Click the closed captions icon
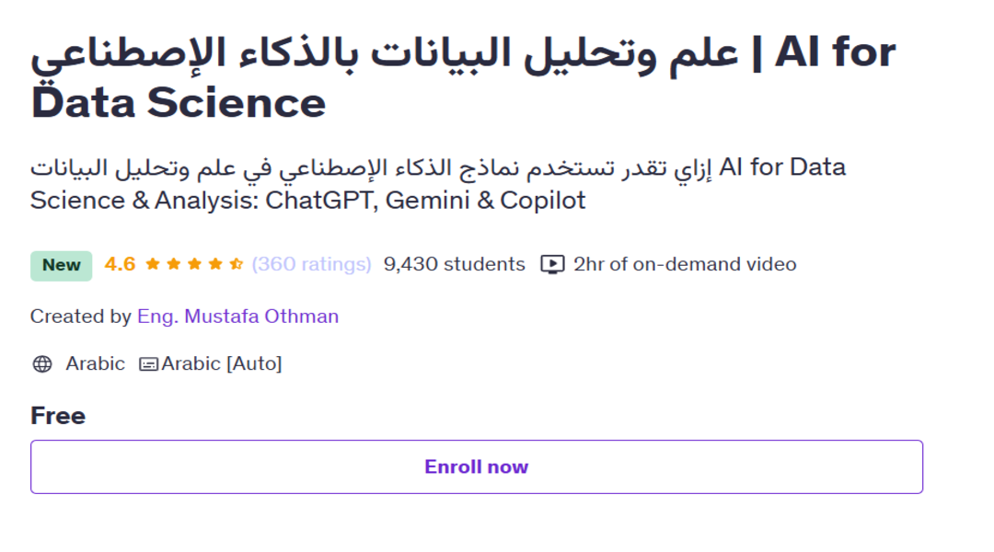The width and height of the screenshot is (994, 552). (148, 364)
